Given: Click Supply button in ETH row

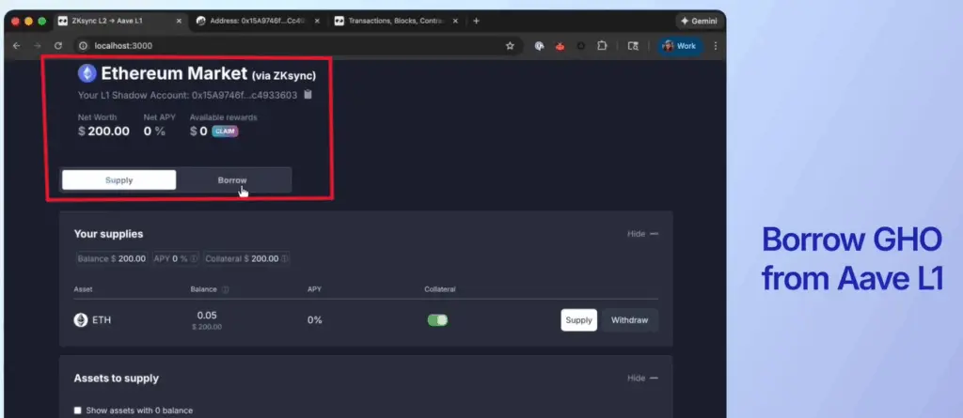Looking at the screenshot, I should 578,319.
